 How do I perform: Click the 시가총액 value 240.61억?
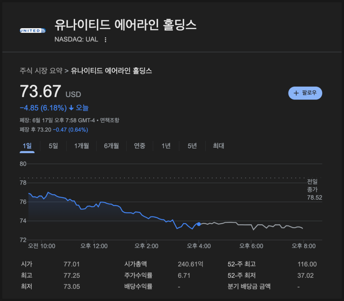(x=191, y=264)
